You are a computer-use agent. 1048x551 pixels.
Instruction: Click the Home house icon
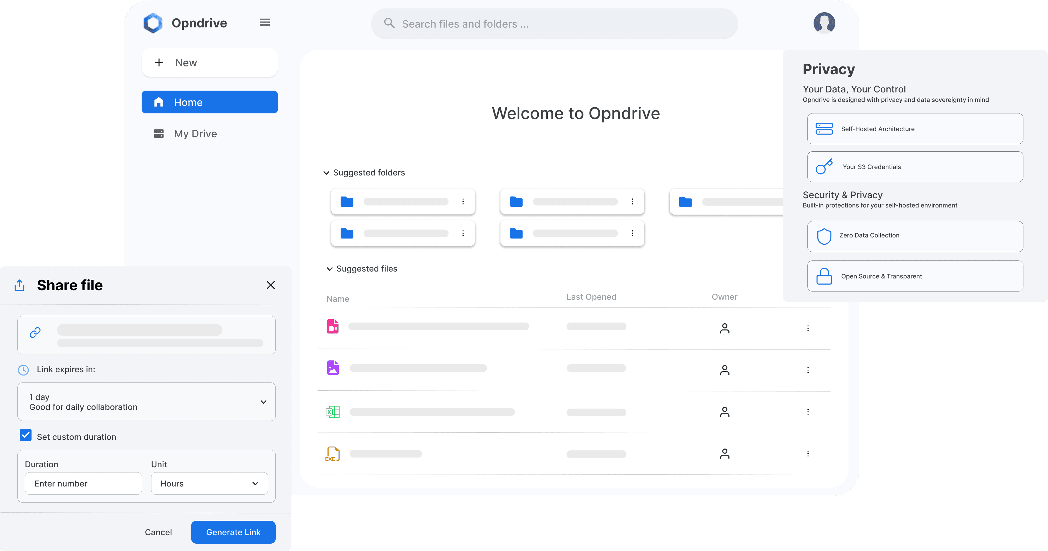click(x=159, y=102)
